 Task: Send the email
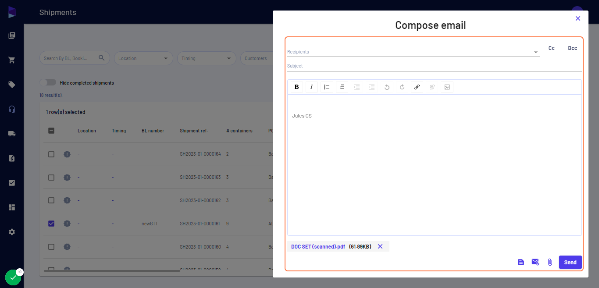coord(570,262)
